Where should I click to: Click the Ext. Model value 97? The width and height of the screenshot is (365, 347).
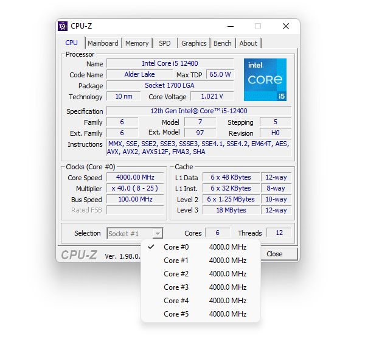tap(200, 133)
